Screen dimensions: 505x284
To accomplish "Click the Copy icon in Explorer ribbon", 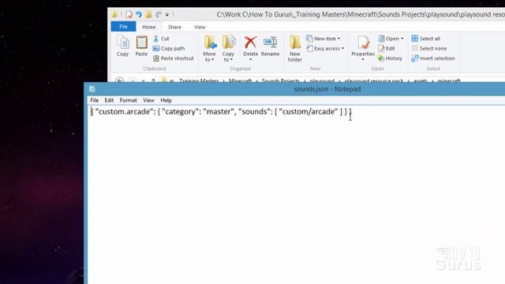I will click(123, 46).
